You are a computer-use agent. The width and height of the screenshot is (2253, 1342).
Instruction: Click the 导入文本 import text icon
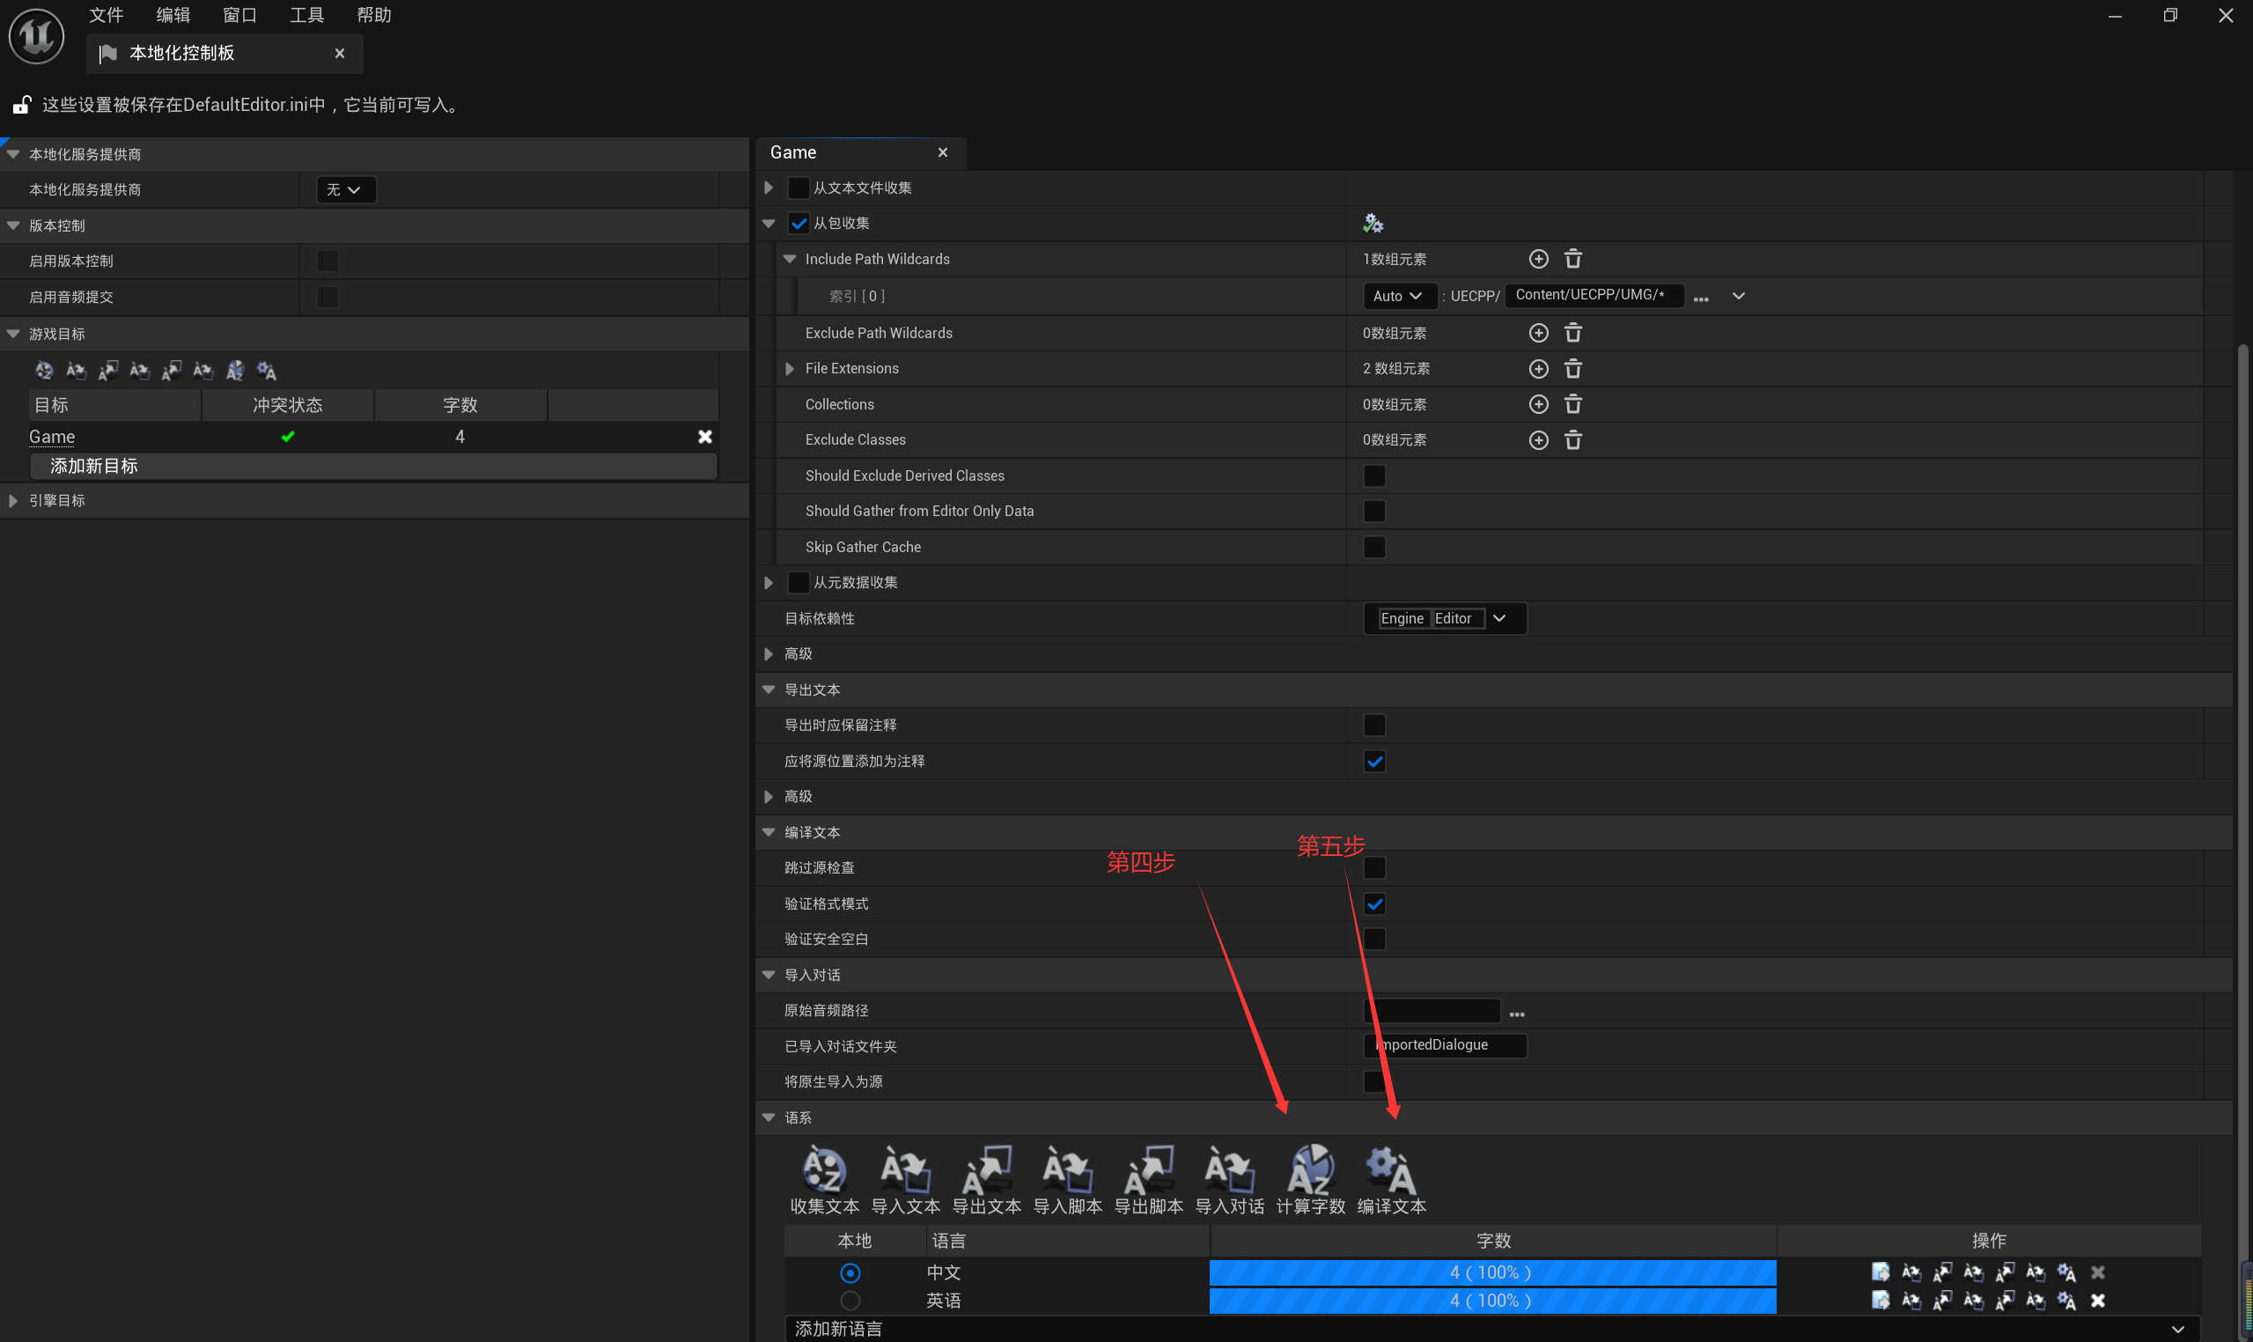pos(905,1171)
